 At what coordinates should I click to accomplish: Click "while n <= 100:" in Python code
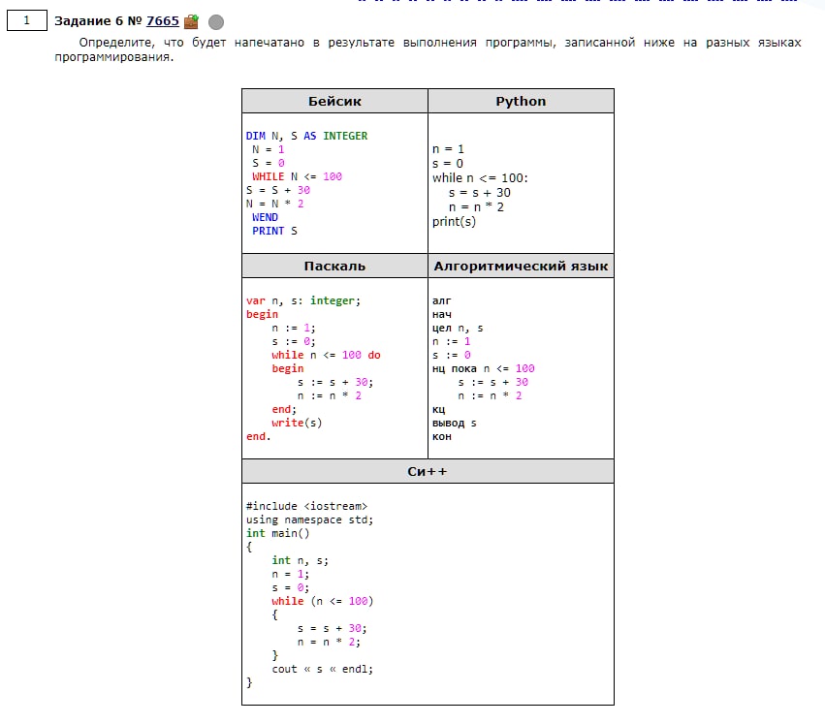tap(480, 177)
